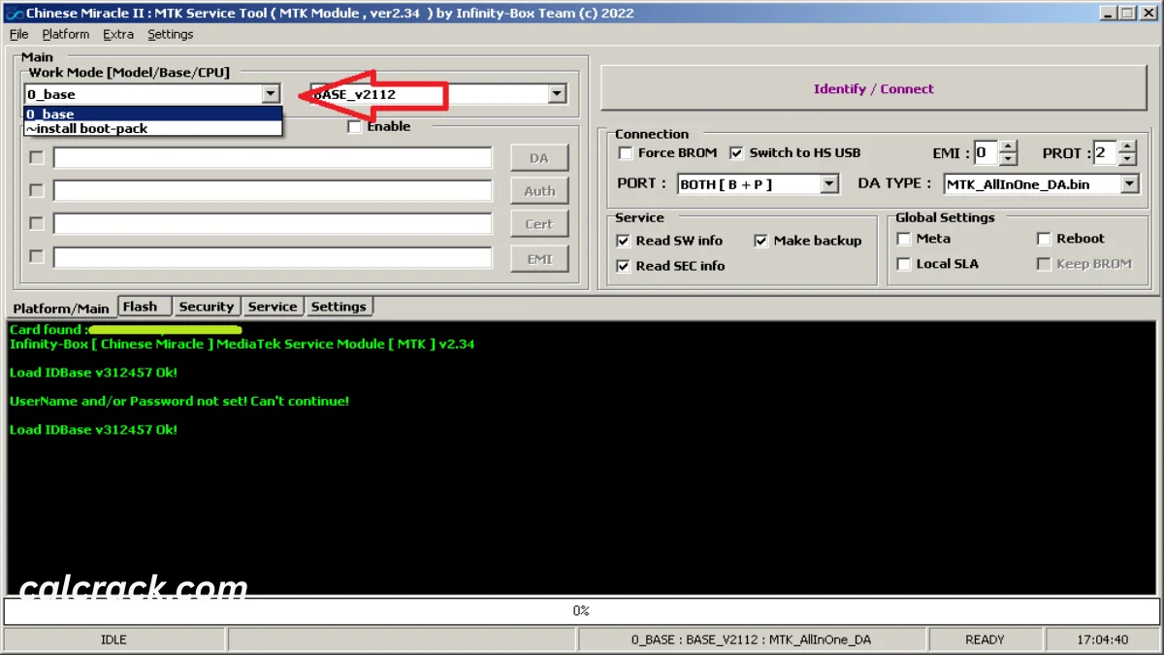
Task: Click the EMI button
Action: pos(539,259)
